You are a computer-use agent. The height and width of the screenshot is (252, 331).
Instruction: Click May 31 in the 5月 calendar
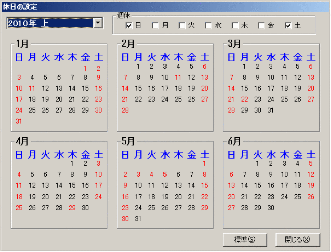[x=138, y=219]
